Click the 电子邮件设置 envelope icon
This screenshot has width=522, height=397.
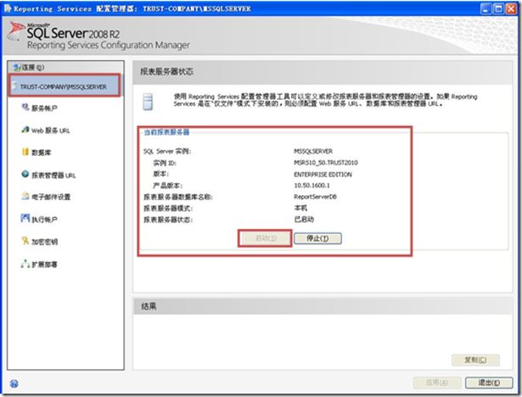[x=25, y=196]
